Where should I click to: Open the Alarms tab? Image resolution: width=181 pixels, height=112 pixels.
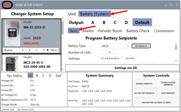pyautogui.click(x=88, y=31)
